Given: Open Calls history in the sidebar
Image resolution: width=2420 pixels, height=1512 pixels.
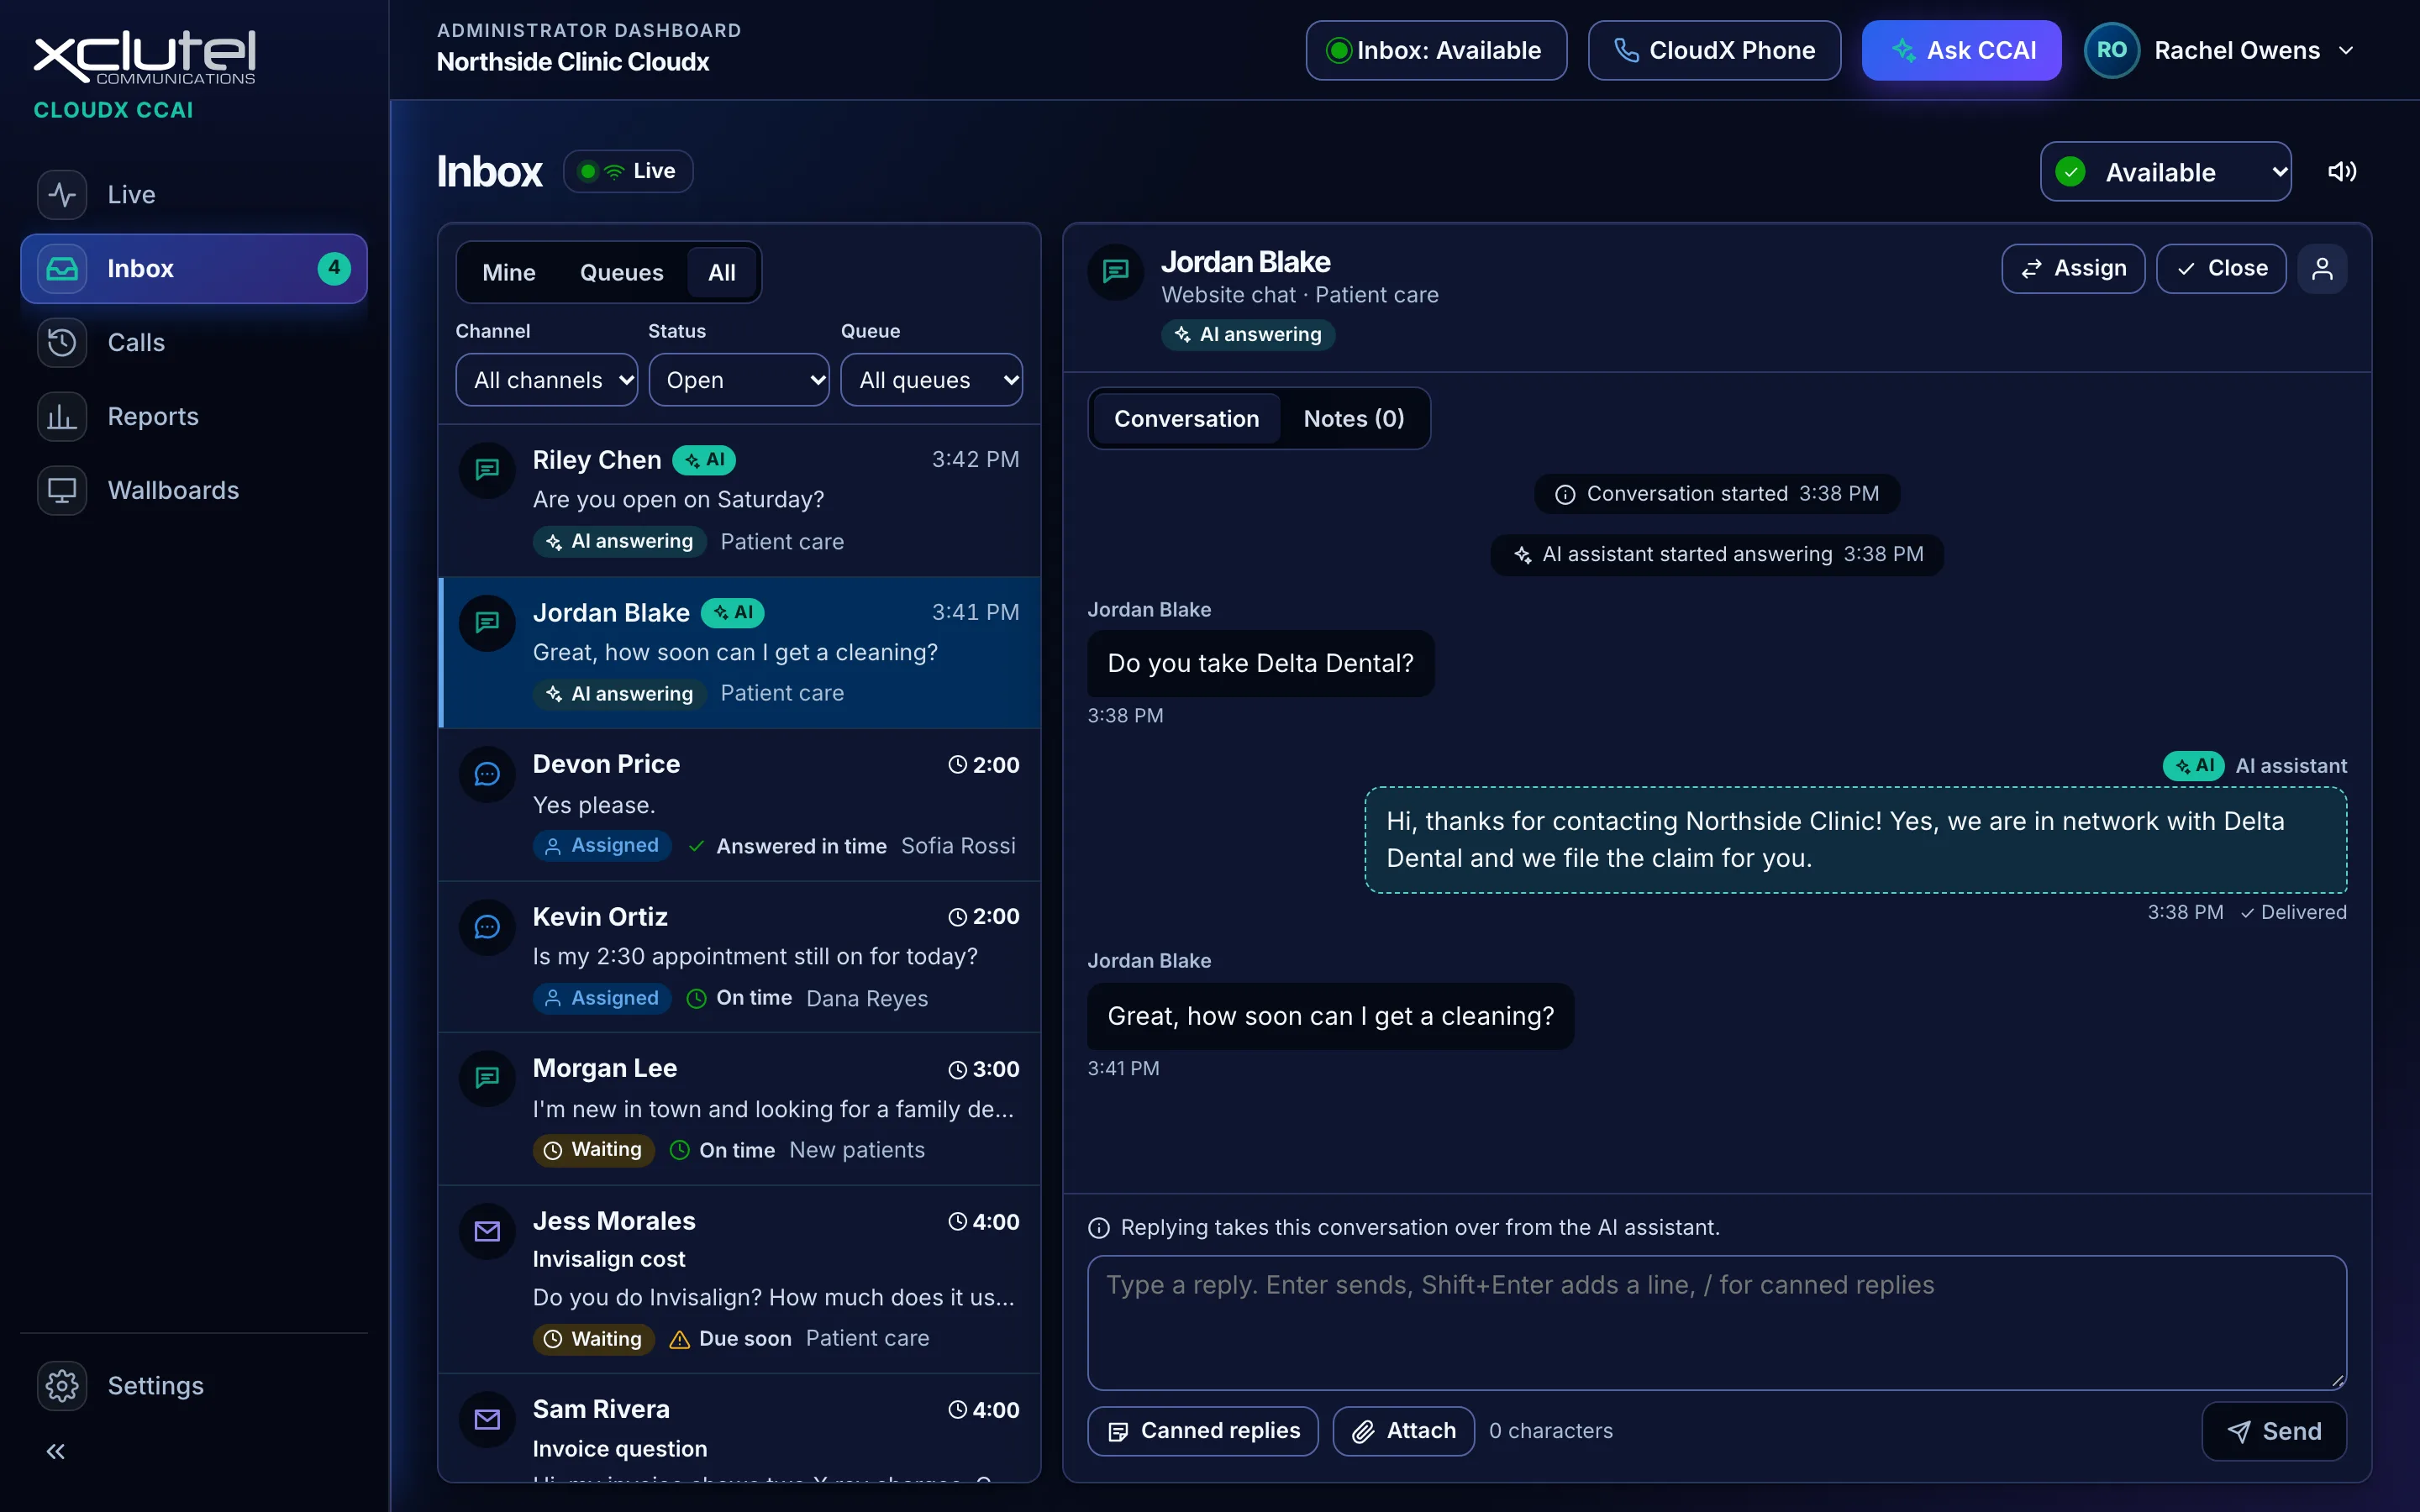Looking at the screenshot, I should click(194, 342).
